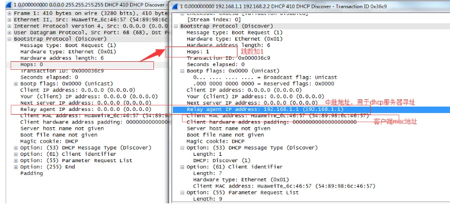Expand Option (53) DHCP Message Type, left window
This screenshot has height=206, width=450.
click(16, 148)
